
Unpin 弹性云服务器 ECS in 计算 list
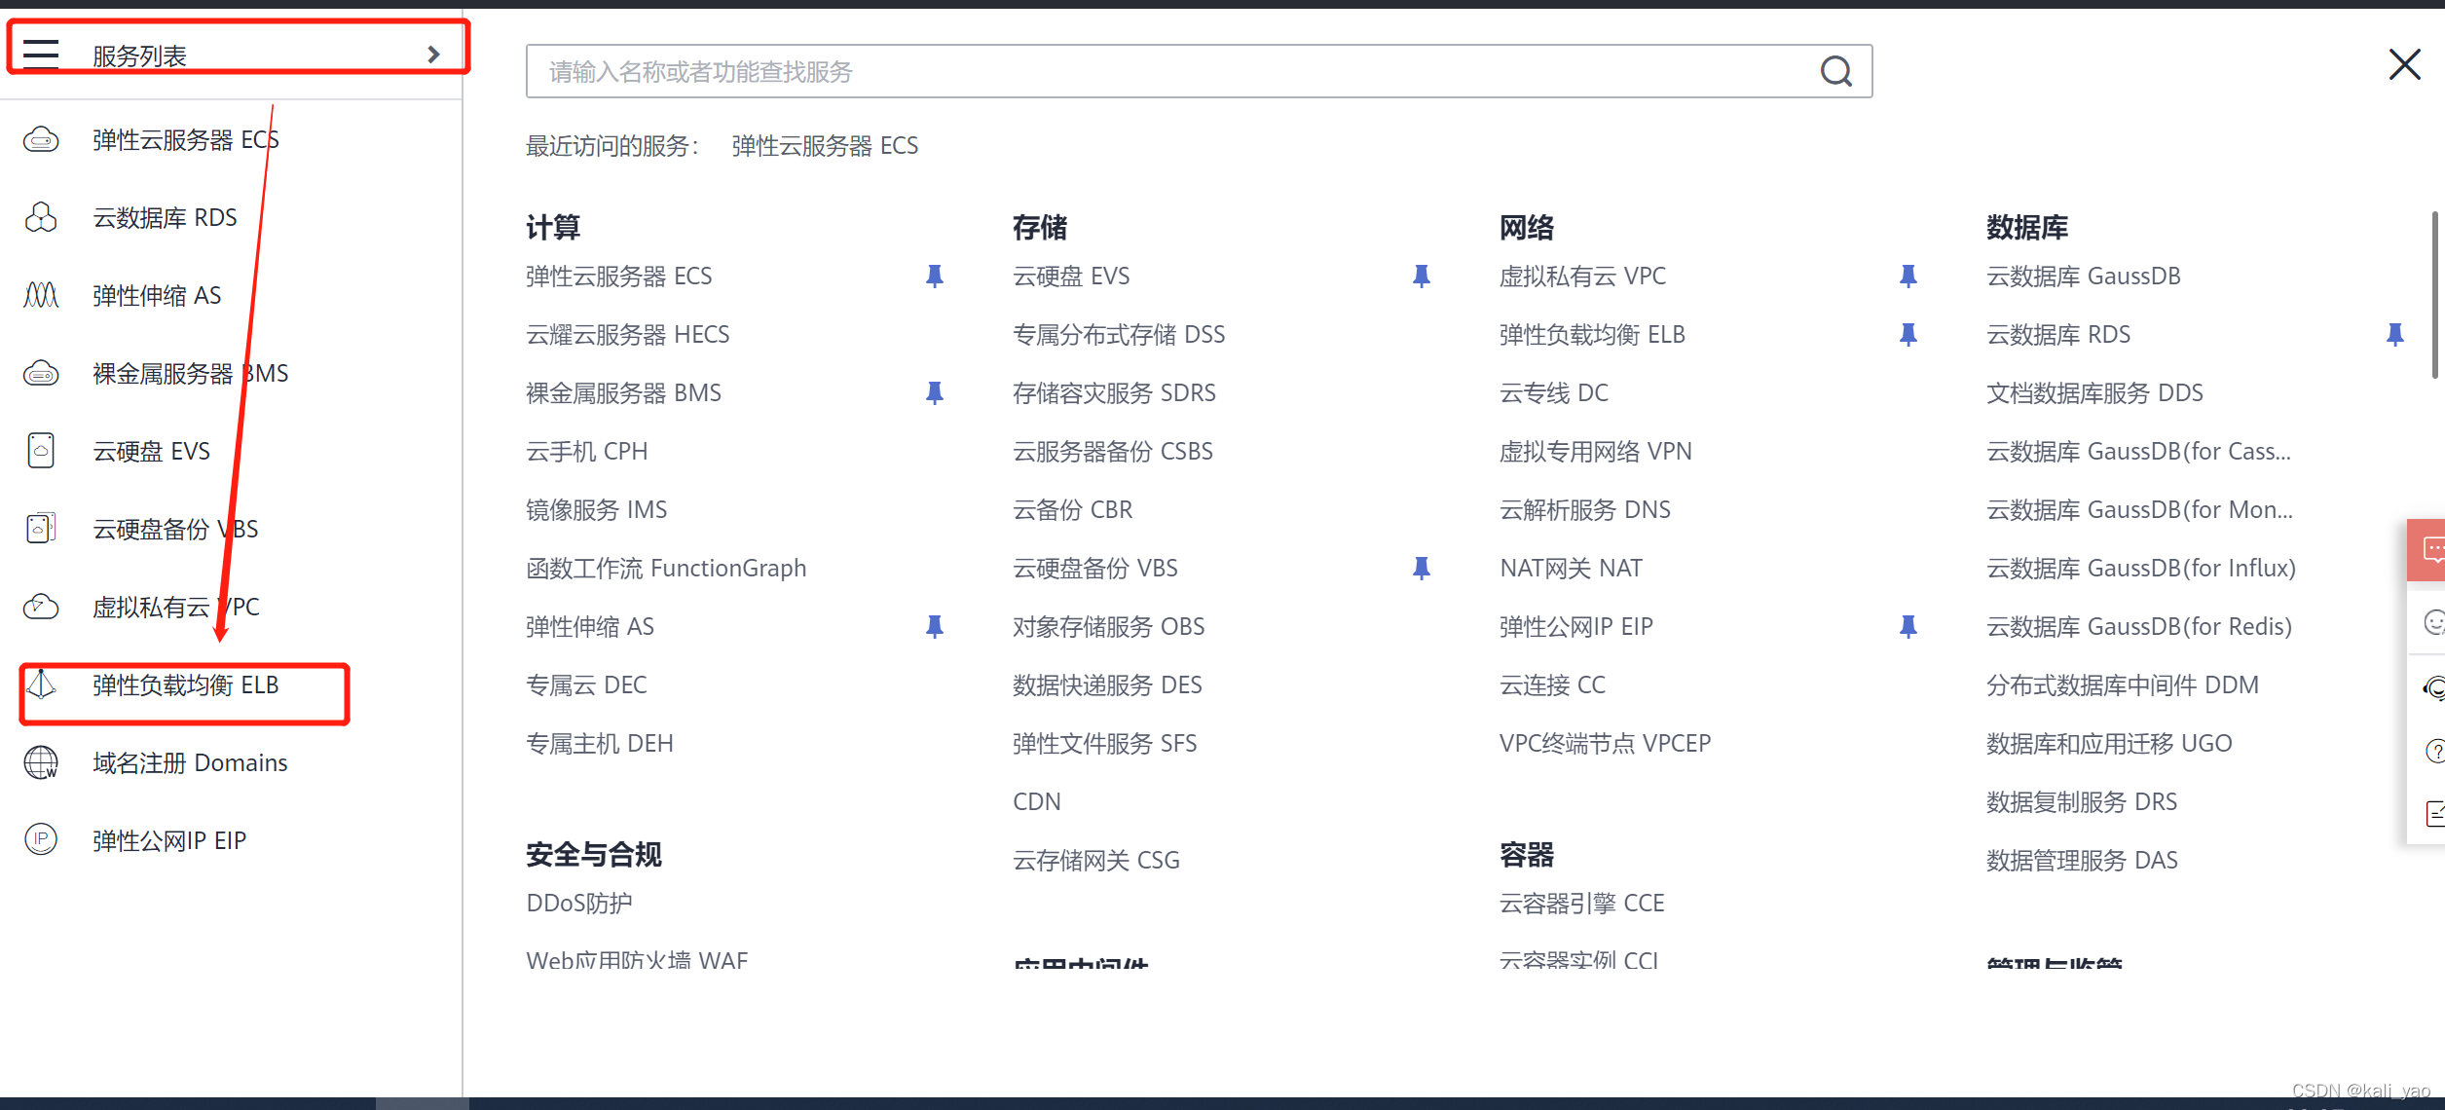[x=934, y=277]
